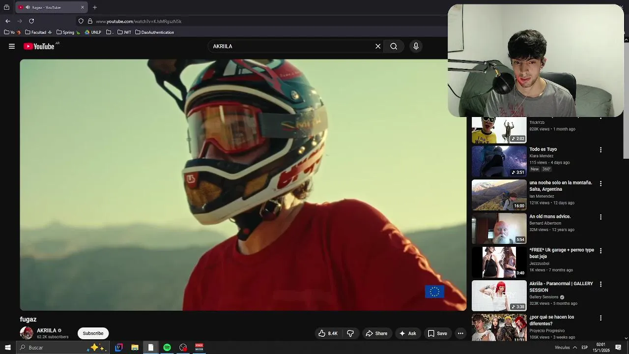The image size is (629, 354).
Task: Open more actions ellipsis under video
Action: [x=460, y=333]
